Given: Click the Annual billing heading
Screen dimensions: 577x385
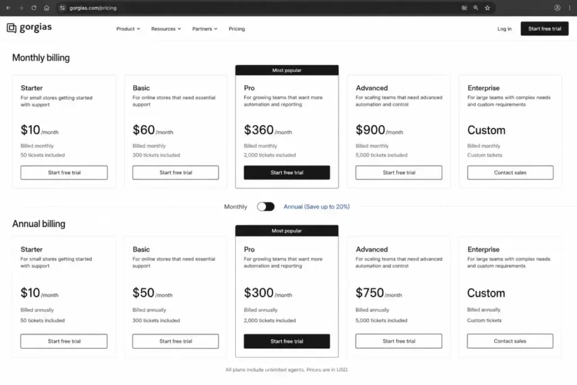Looking at the screenshot, I should (39, 224).
